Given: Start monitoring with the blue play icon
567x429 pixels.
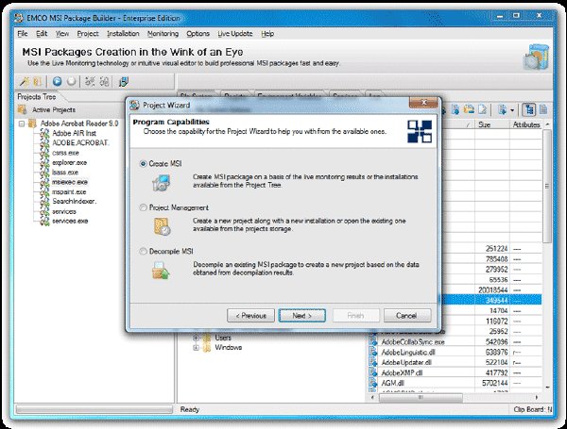Looking at the screenshot, I should 57,81.
